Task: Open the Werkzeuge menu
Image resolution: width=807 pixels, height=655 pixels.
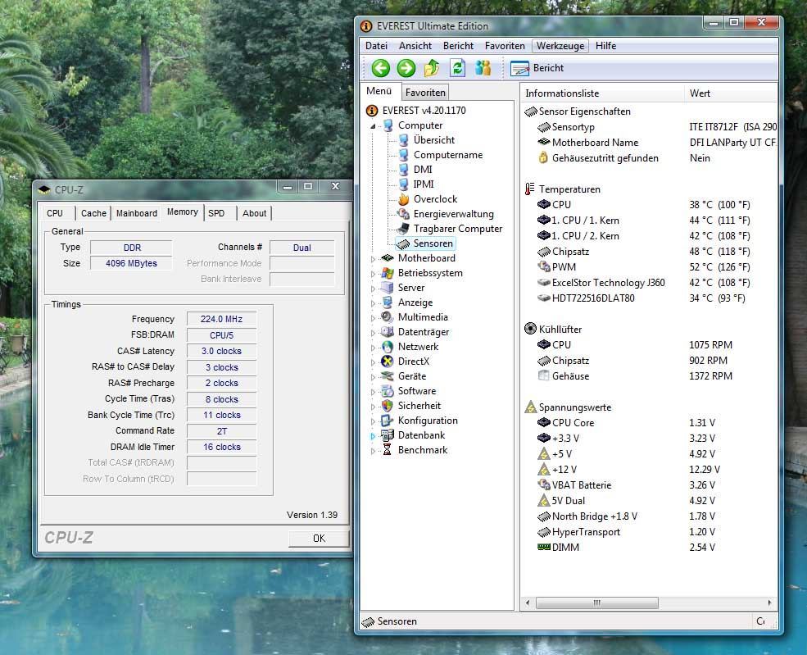Action: coord(560,46)
